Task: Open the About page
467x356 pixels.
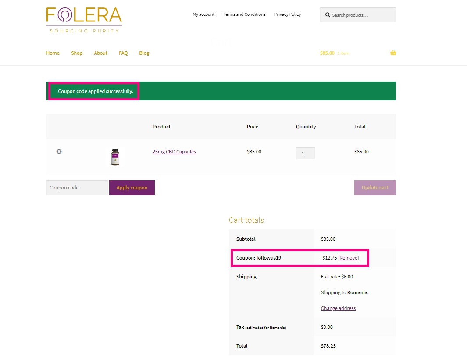Action: click(100, 53)
